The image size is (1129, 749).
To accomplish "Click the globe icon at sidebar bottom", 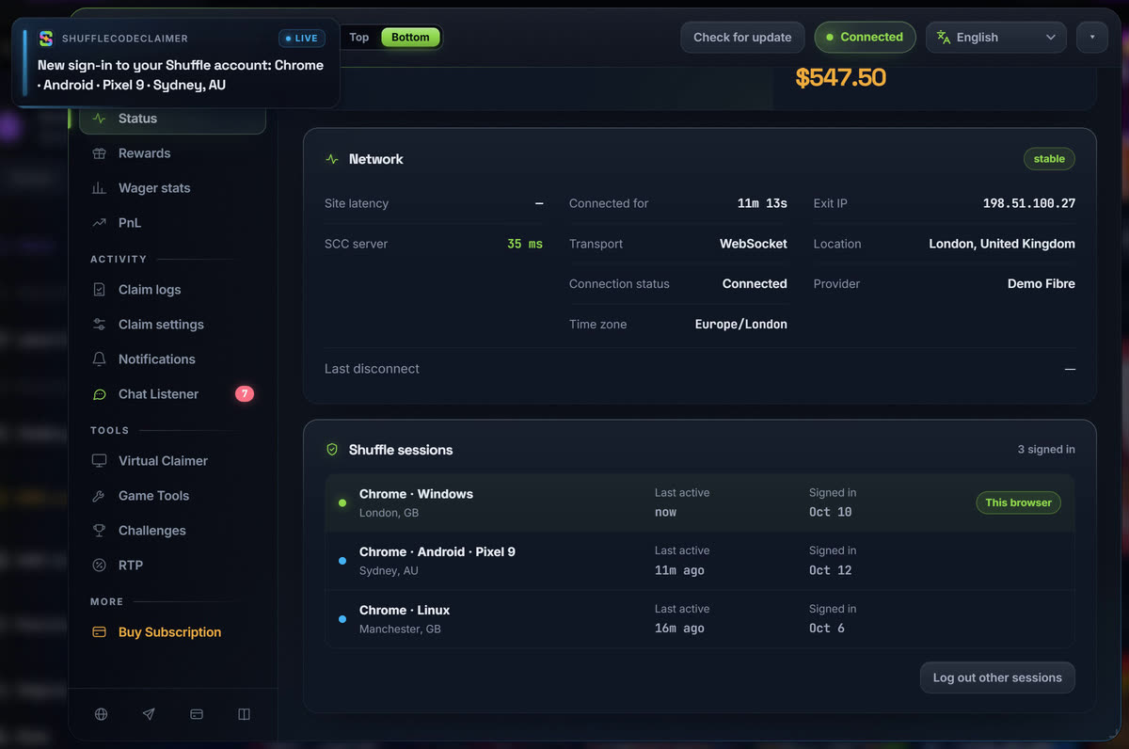I will (101, 714).
